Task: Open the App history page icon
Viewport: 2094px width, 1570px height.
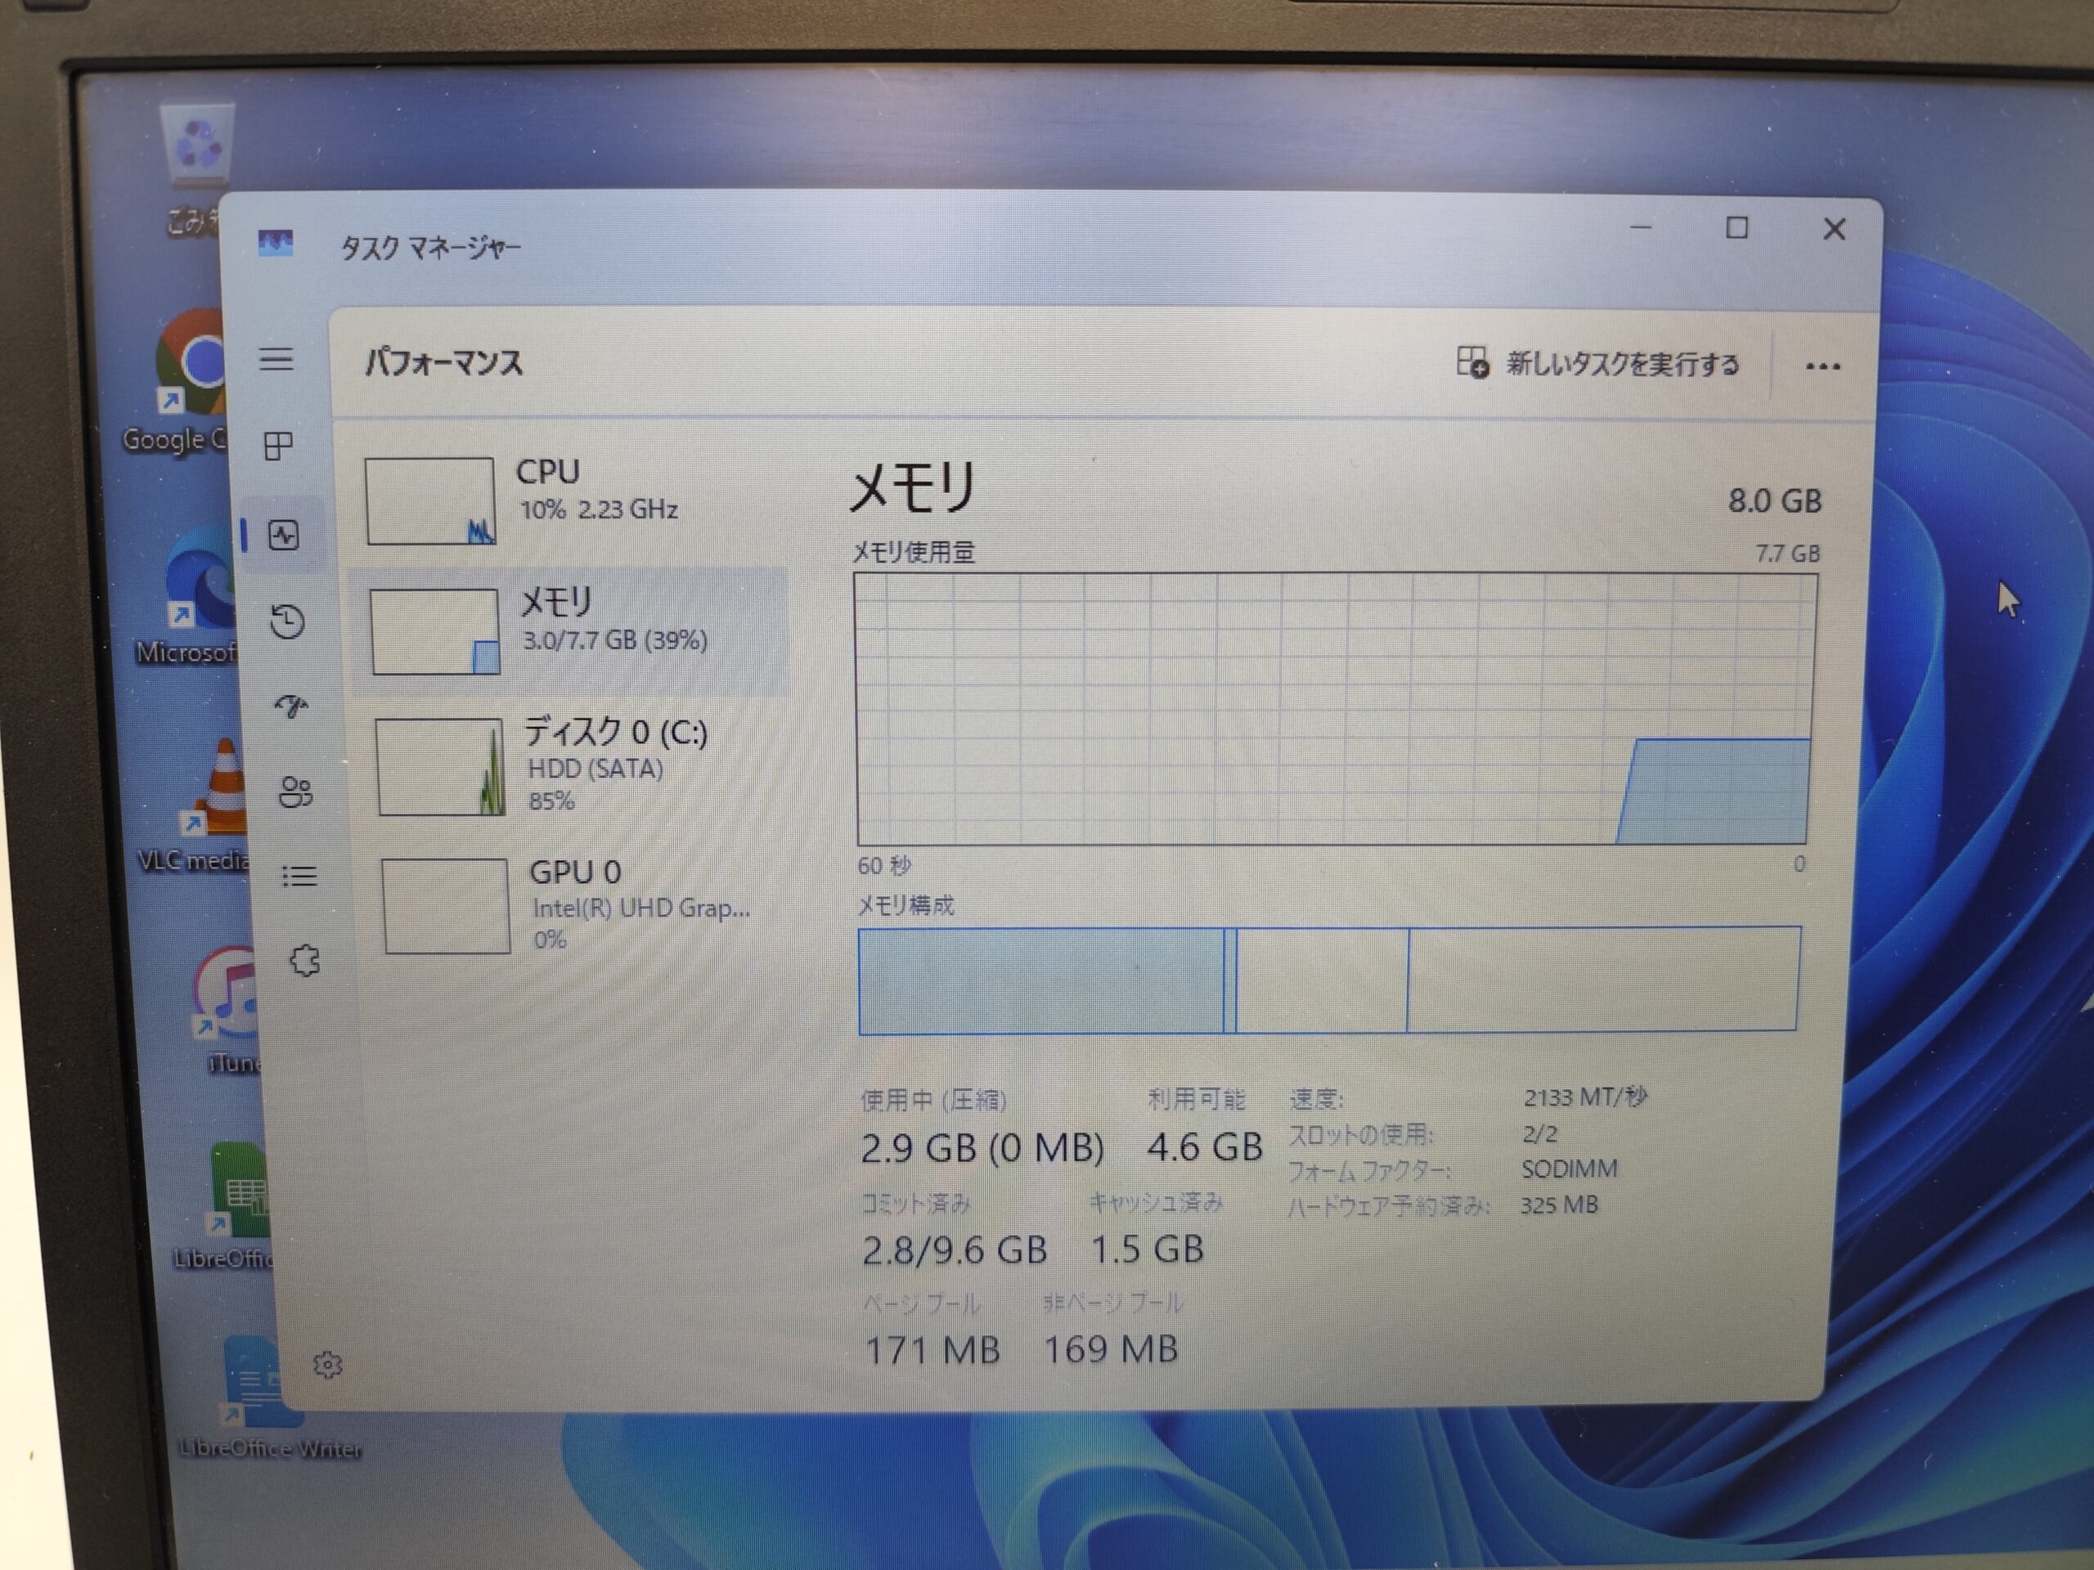Action: pos(288,621)
